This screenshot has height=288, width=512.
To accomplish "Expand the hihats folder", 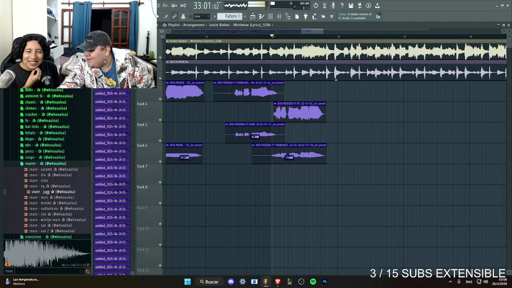I will 45,133.
